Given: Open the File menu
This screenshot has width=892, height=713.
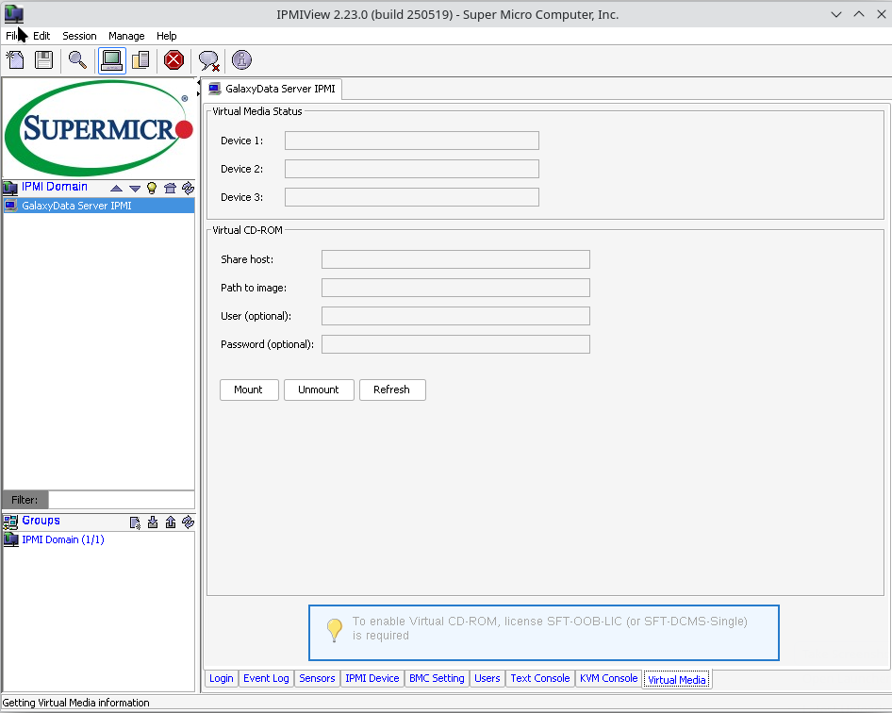Looking at the screenshot, I should coord(12,36).
